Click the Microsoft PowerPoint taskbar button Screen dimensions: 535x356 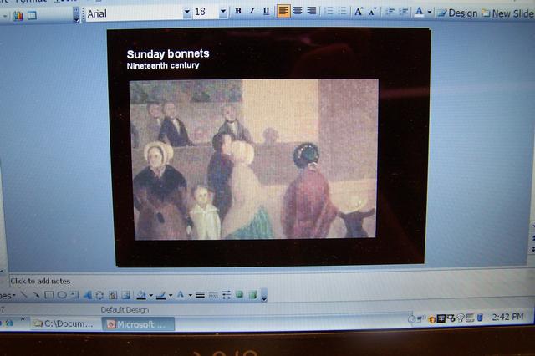[138, 324]
